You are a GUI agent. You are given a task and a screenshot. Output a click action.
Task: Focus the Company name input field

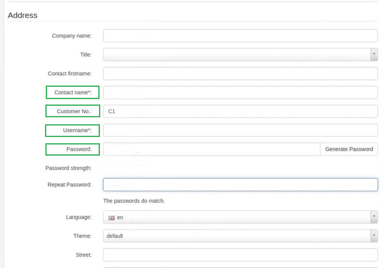point(240,36)
